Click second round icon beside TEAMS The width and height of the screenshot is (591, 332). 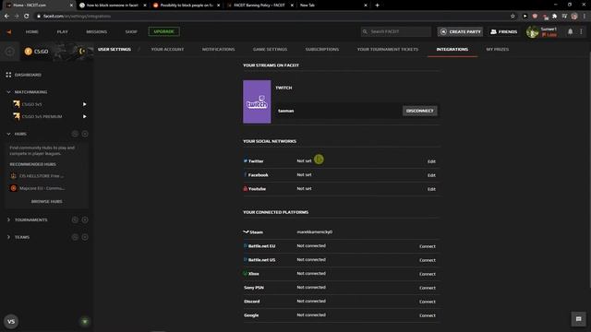tap(85, 237)
